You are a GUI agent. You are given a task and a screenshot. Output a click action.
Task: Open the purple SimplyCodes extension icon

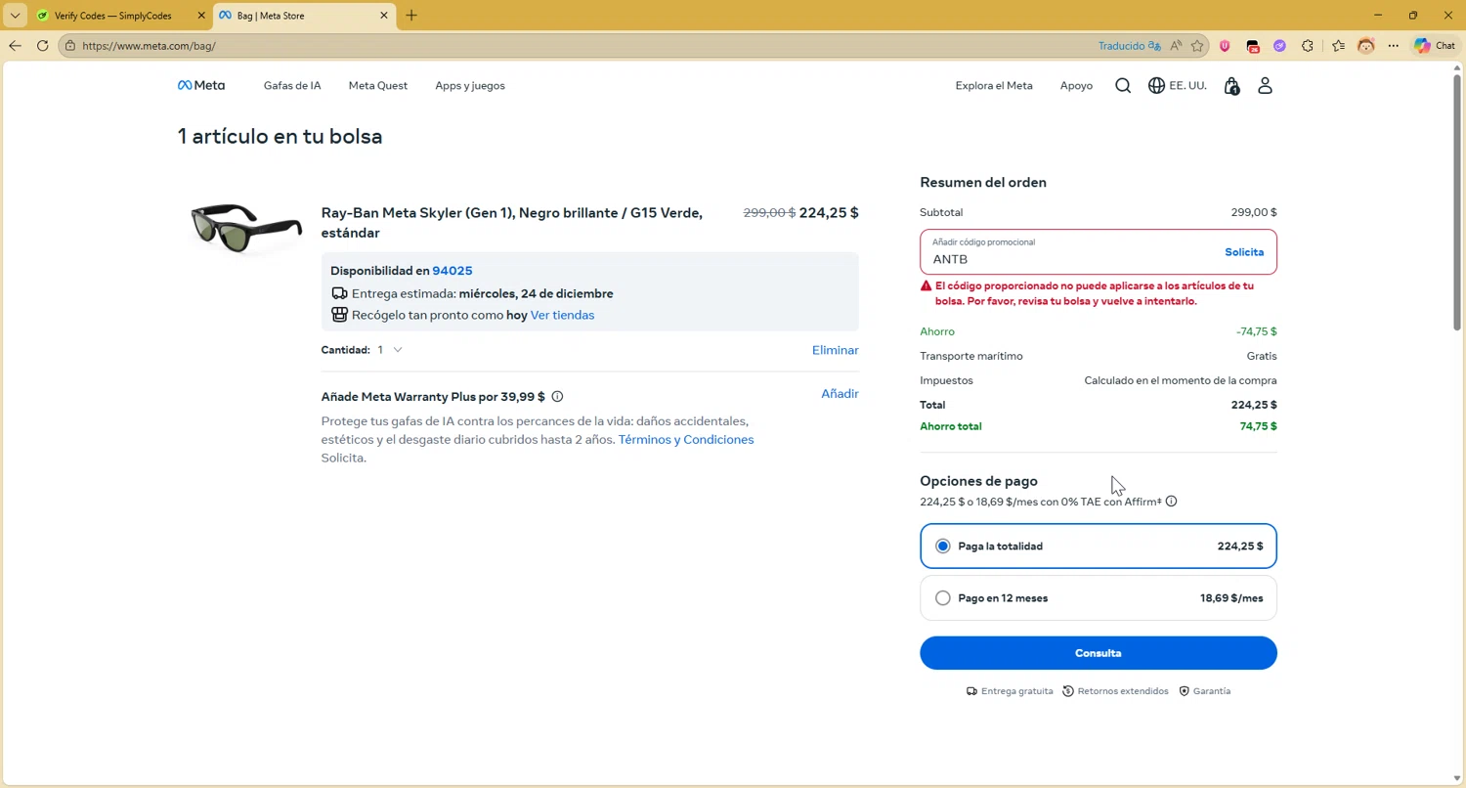(x=1279, y=45)
